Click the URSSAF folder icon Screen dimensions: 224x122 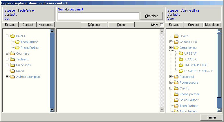click(181, 53)
